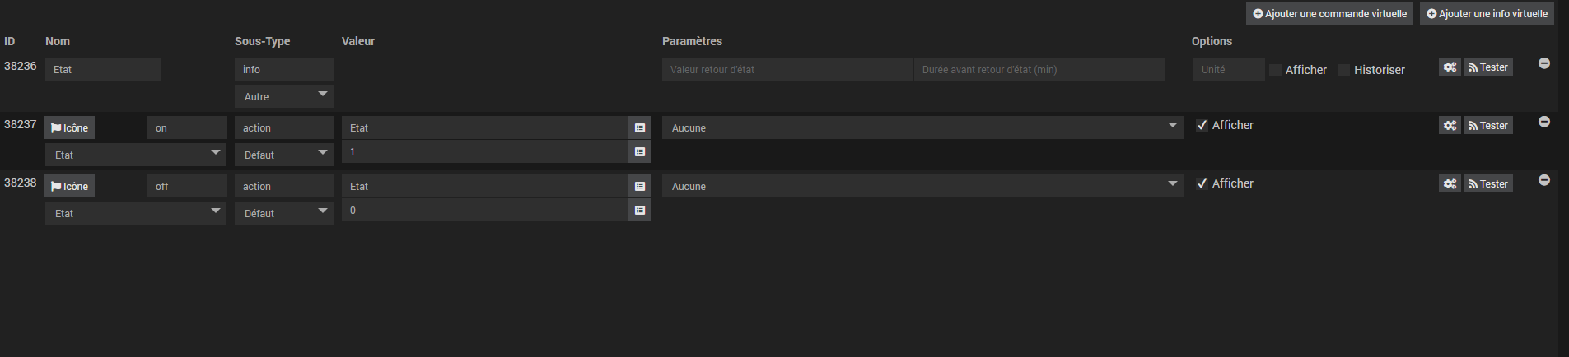Screen dimensions: 1569x357
Task: Open picker icon next to value 0
Action: pyautogui.click(x=640, y=211)
